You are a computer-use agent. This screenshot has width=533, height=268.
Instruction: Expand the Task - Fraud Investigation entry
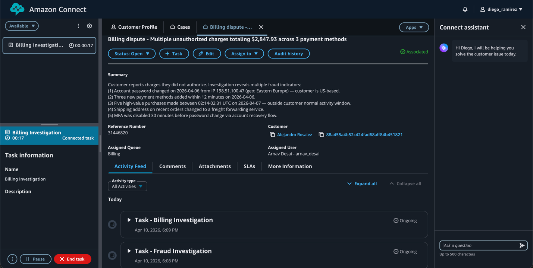pos(129,251)
